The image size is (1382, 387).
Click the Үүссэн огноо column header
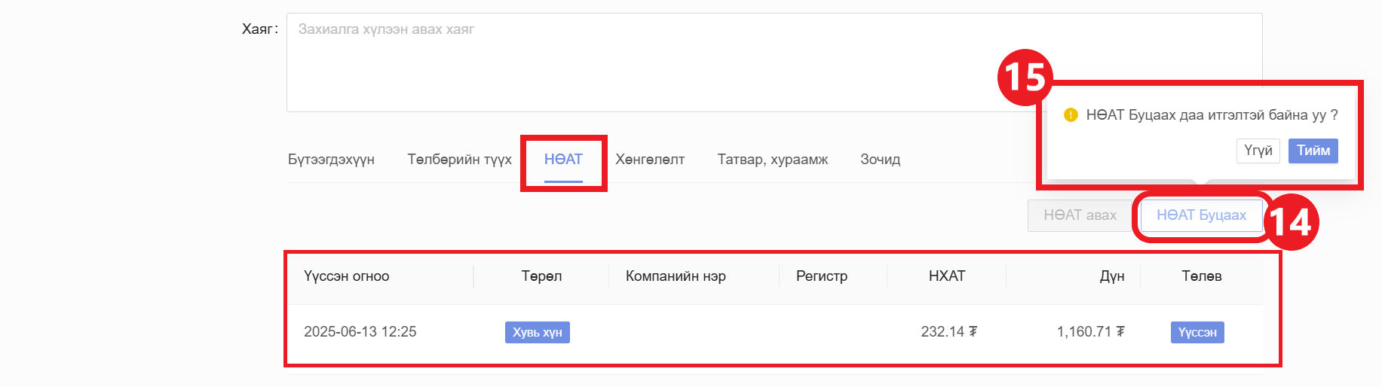(x=347, y=276)
